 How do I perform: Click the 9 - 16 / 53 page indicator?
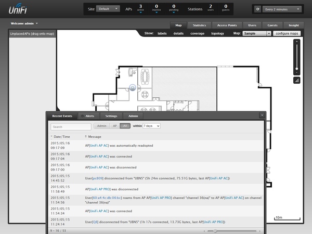[58, 231]
